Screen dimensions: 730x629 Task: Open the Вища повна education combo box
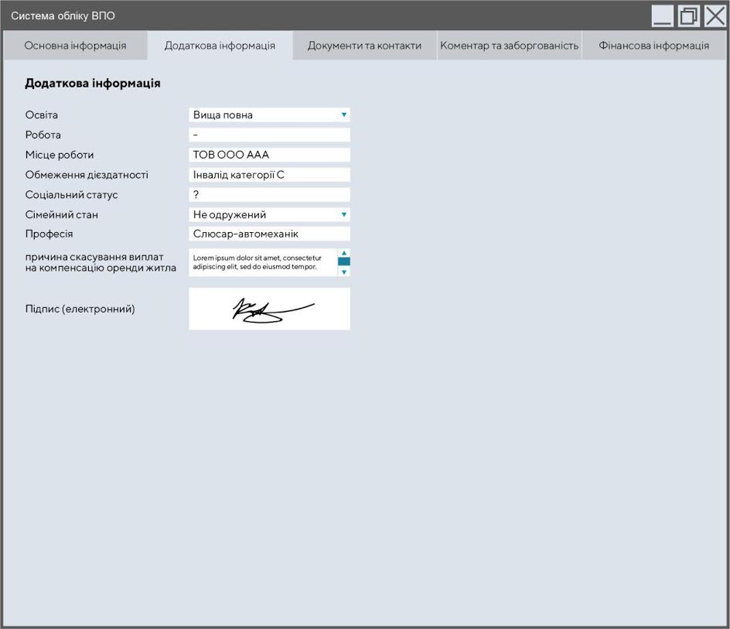pos(263,115)
